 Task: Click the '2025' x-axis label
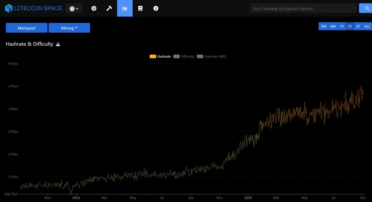tap(248, 198)
